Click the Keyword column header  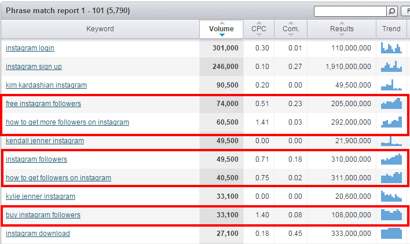[x=100, y=29]
